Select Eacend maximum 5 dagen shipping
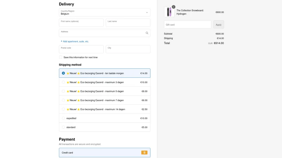This screenshot has height=158, width=282. pos(105,91)
